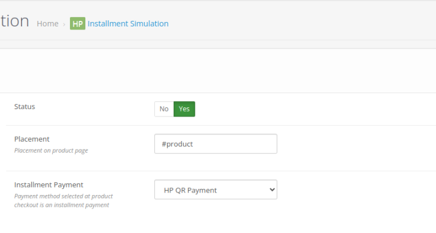This screenshot has width=436, height=233.
Task: Open the Home breadcrumb link
Action: click(x=47, y=23)
